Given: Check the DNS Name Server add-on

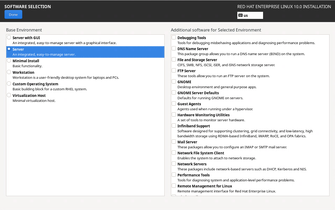Looking at the screenshot, I should point(174,49).
